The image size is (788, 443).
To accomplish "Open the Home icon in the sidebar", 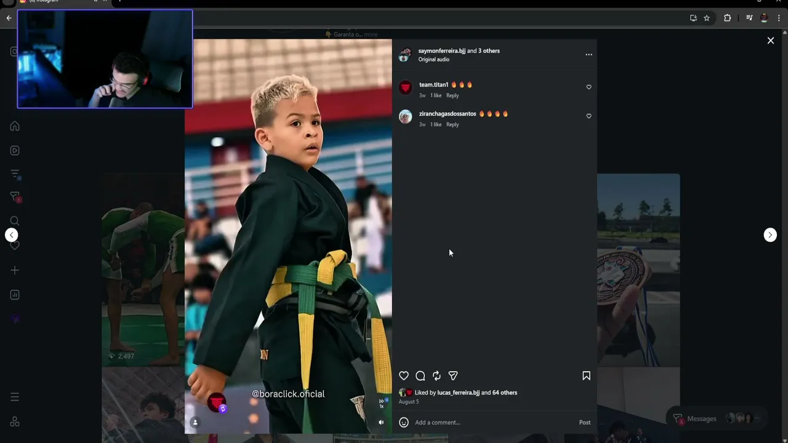I will [x=15, y=126].
